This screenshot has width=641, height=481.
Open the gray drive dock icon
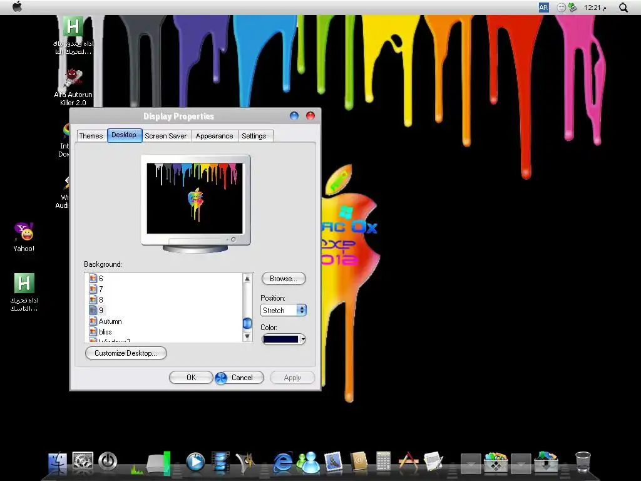(x=158, y=463)
